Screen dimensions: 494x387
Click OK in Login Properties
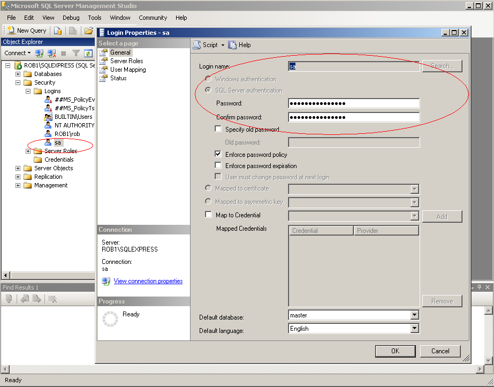tap(395, 351)
